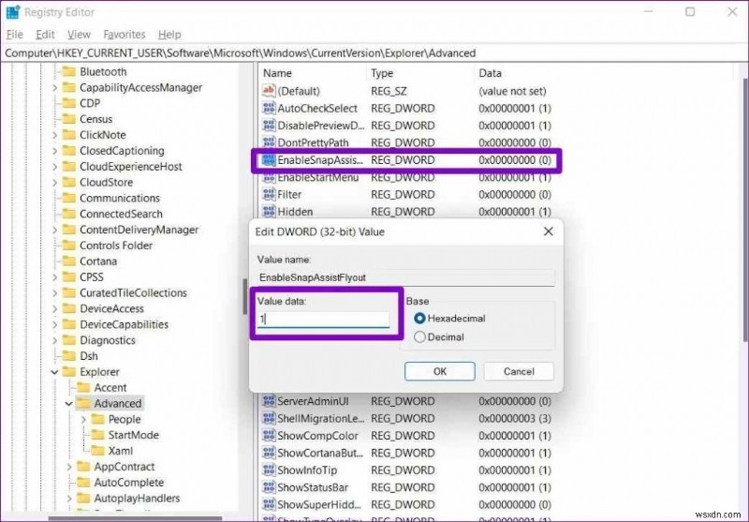The width and height of the screenshot is (749, 522).
Task: Expand the ContentDeliveryManager key
Action: (54, 230)
